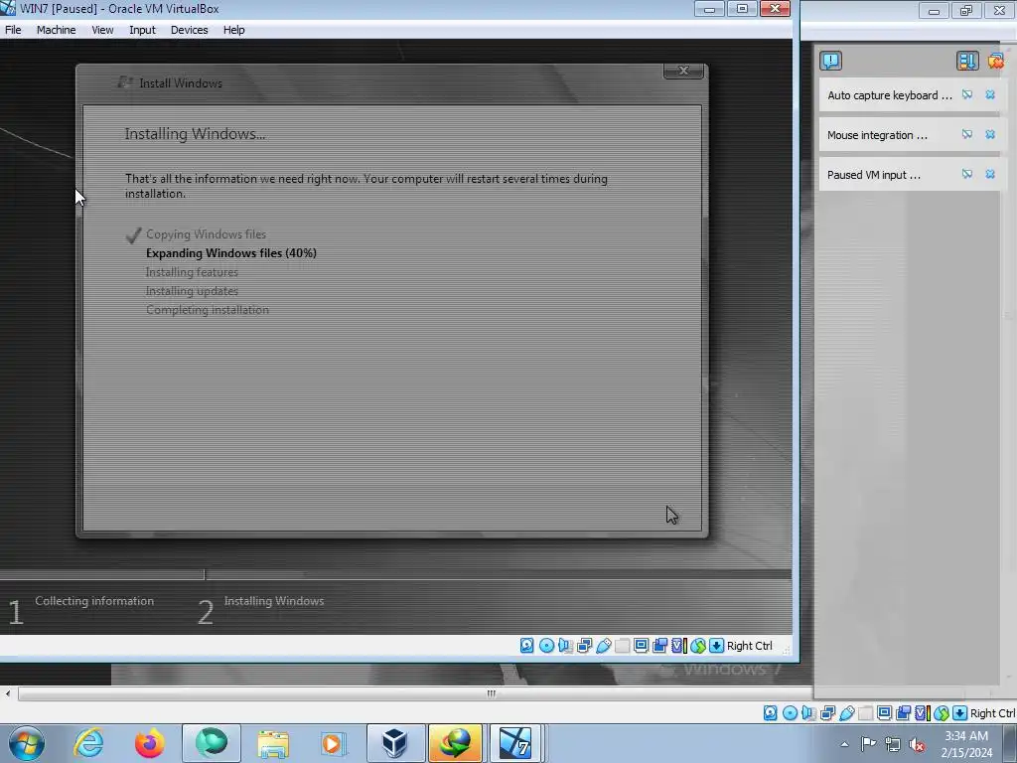Click USB indicator in WIN7 window status bar

click(x=603, y=646)
